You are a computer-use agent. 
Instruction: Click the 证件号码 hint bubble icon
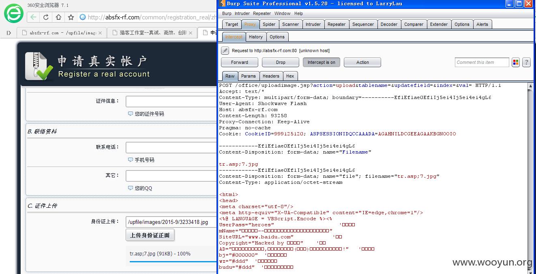click(x=131, y=114)
